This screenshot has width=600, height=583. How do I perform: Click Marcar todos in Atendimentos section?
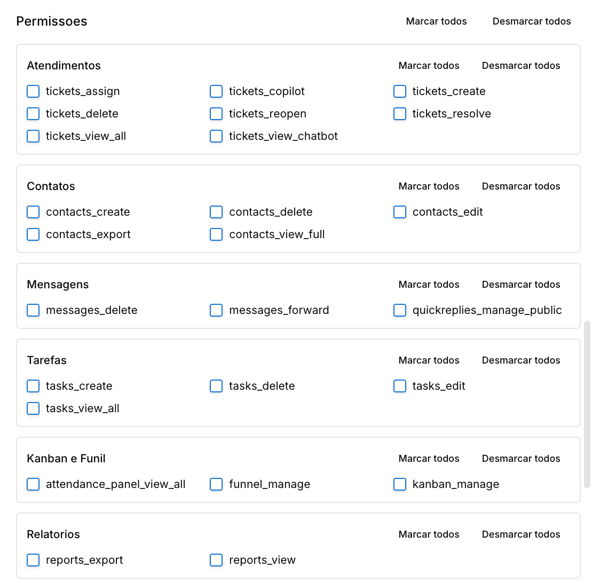click(429, 66)
